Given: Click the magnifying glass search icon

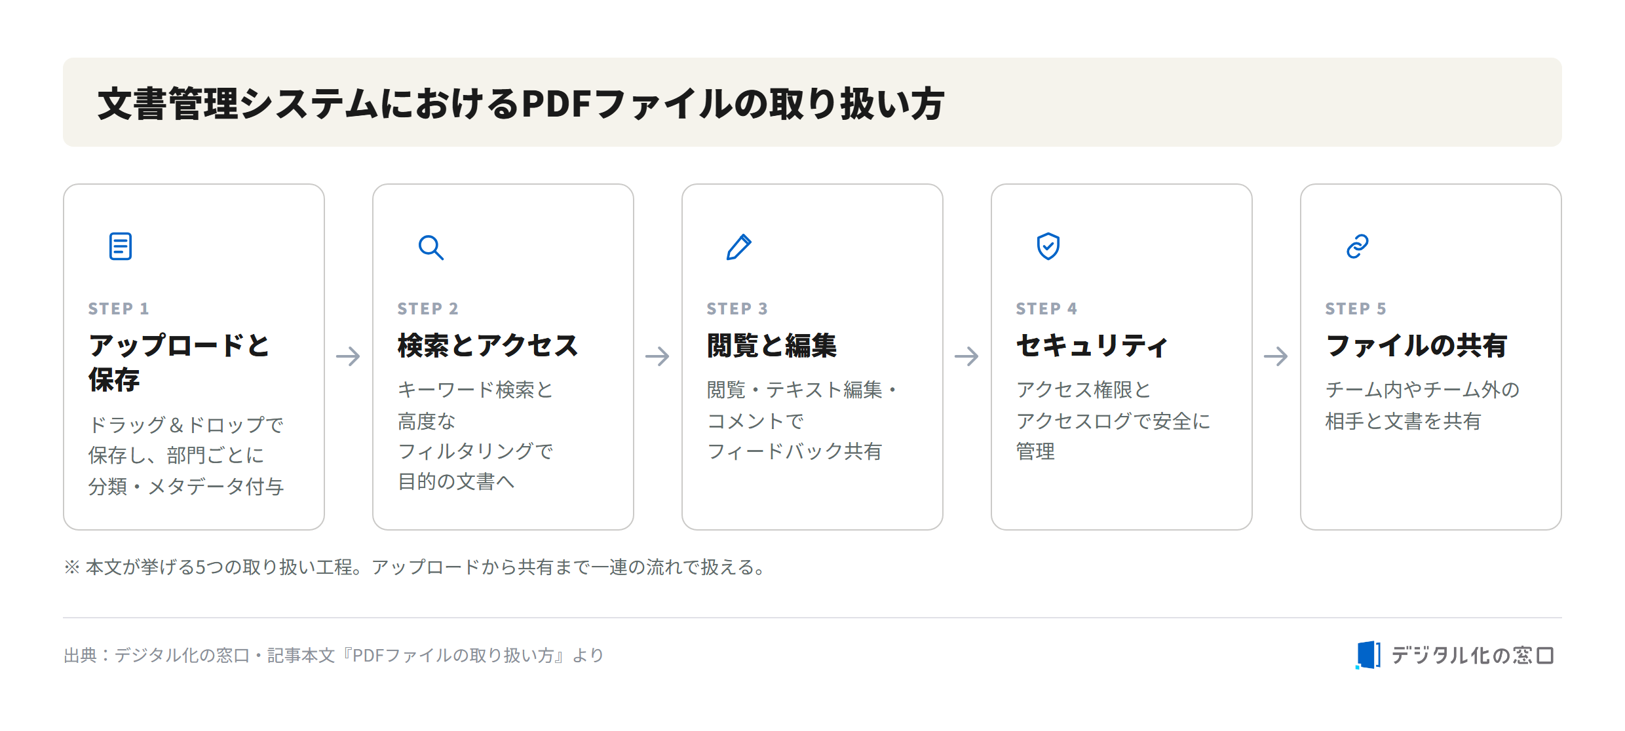Looking at the screenshot, I should 431,248.
